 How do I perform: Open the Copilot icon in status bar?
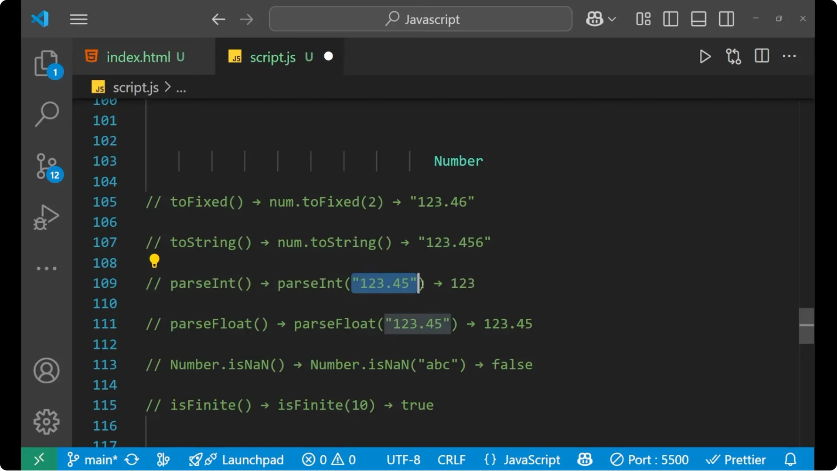coord(585,459)
